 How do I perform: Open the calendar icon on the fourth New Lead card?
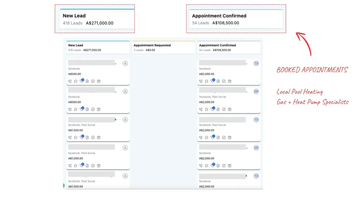pos(99,165)
